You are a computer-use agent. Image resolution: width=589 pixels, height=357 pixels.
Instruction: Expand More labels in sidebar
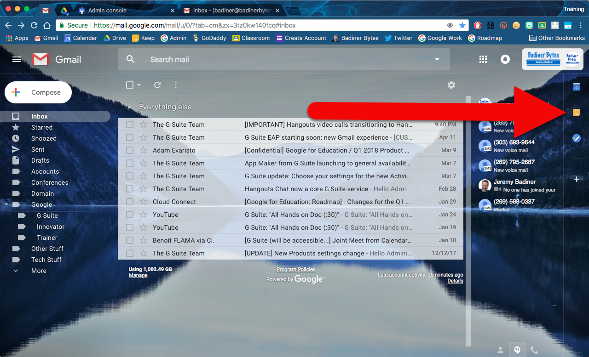tap(39, 271)
